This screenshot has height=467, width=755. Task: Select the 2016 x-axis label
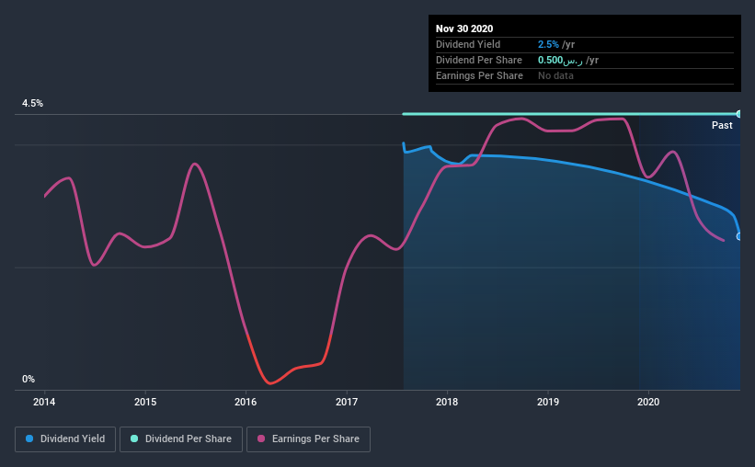click(x=246, y=402)
